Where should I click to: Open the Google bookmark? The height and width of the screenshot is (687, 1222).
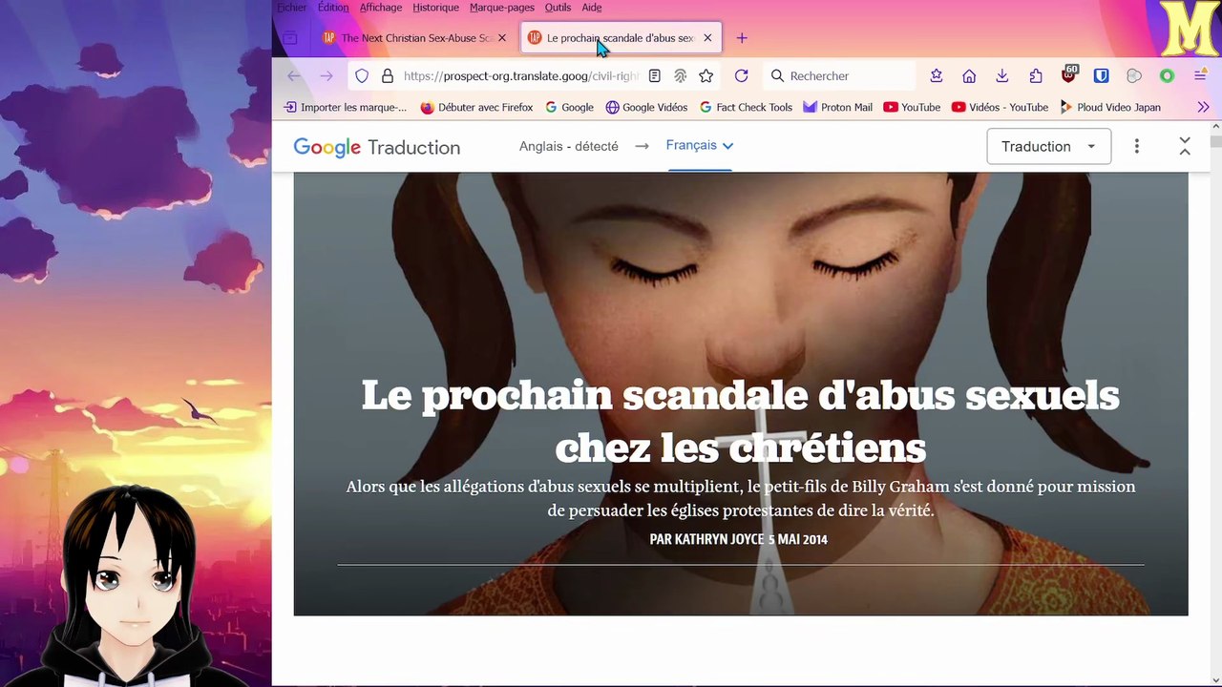click(x=569, y=107)
